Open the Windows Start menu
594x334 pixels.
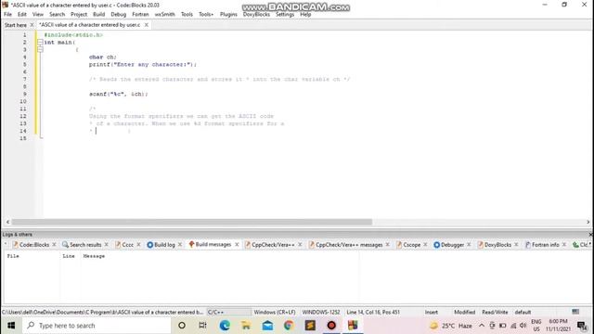point(11,326)
